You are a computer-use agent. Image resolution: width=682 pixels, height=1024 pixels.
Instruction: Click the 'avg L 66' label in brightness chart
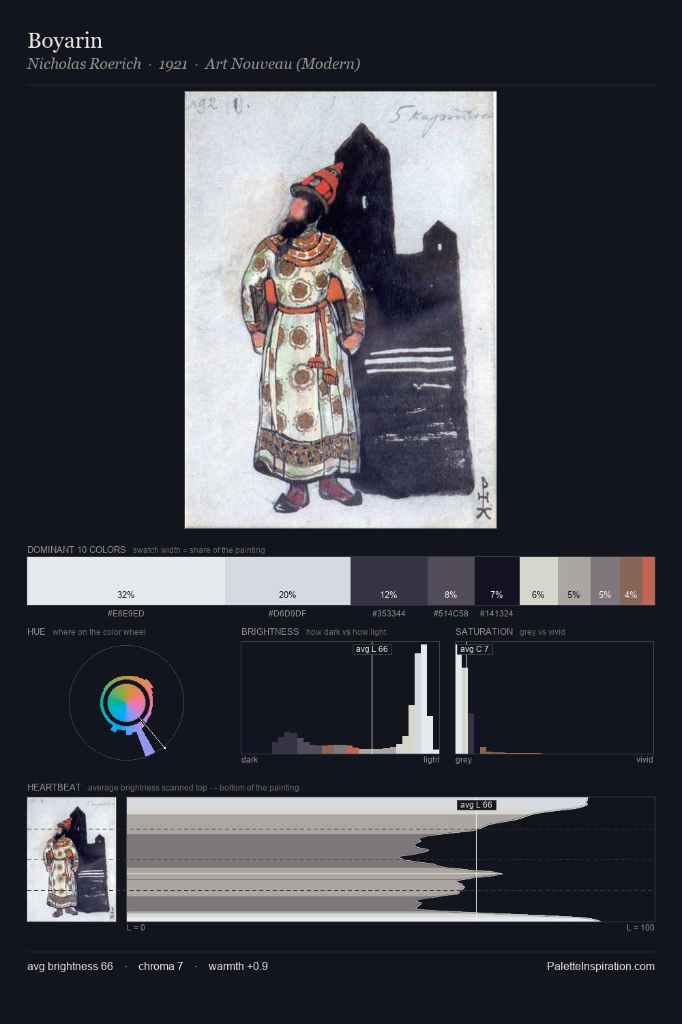[x=372, y=649]
